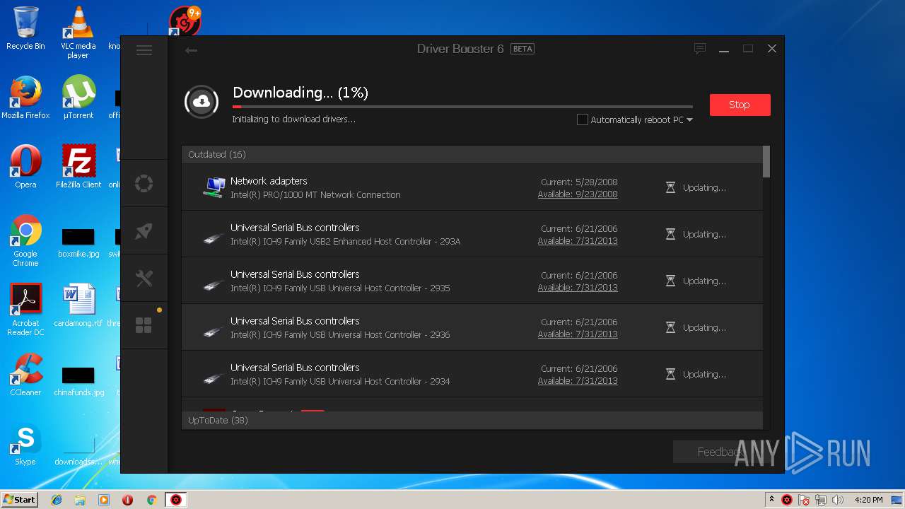The width and height of the screenshot is (905, 509).
Task: Expand the UpToDate (38) section
Action: pyautogui.click(x=472, y=420)
